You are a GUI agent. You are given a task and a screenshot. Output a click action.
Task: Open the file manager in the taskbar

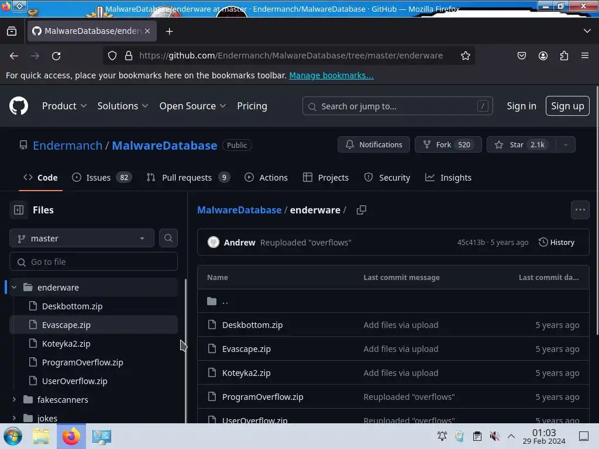[x=41, y=436]
